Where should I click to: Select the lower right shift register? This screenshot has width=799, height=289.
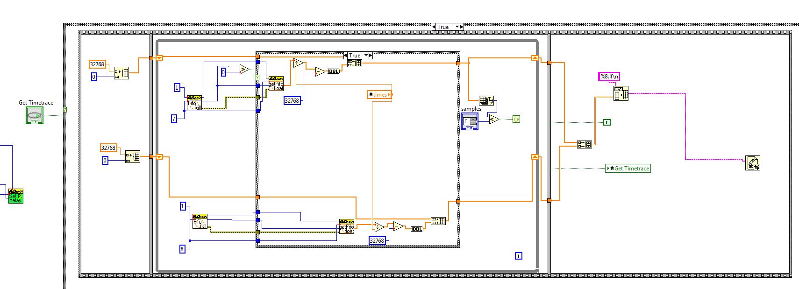pyautogui.click(x=535, y=157)
